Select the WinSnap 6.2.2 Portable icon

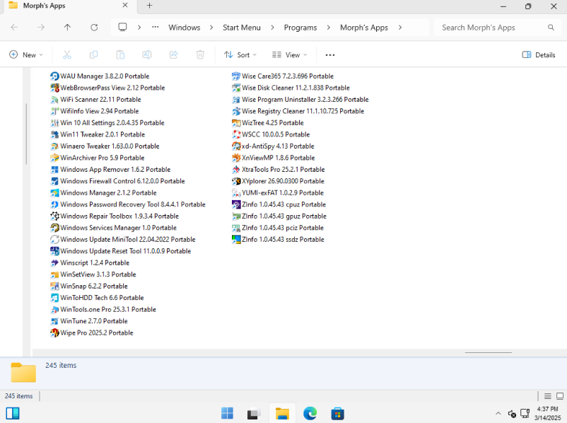pyautogui.click(x=54, y=286)
